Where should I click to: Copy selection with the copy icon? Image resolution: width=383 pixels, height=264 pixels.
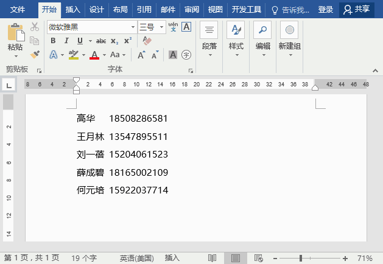coord(35,41)
